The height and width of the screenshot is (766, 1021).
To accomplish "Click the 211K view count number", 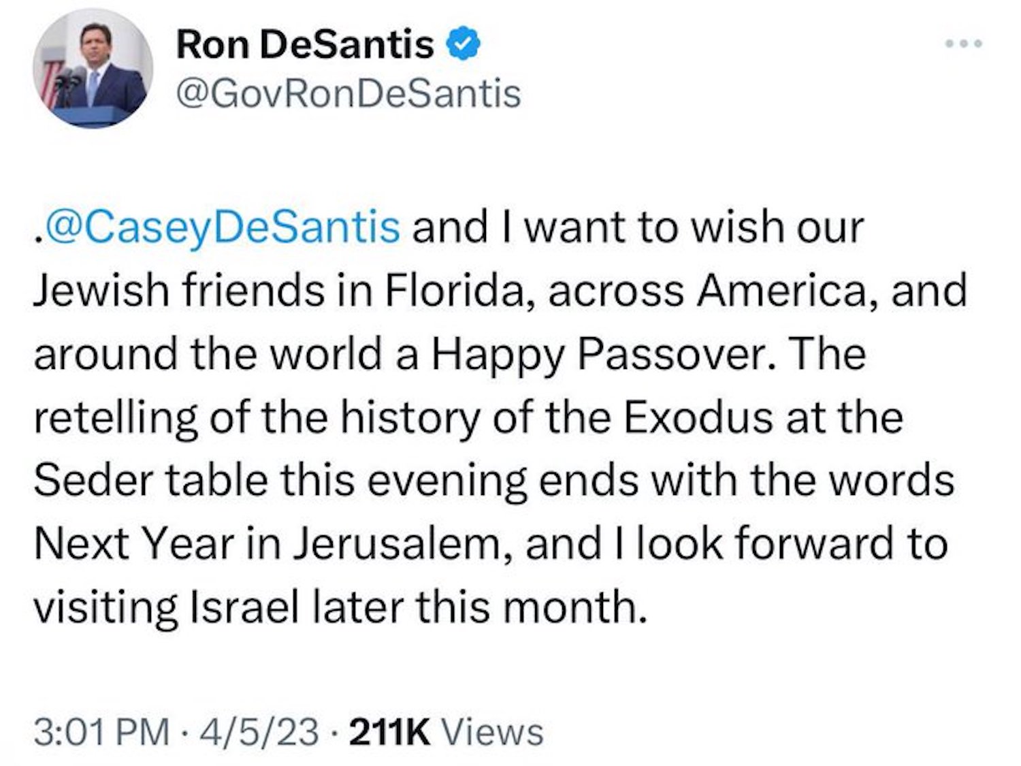I will (389, 733).
